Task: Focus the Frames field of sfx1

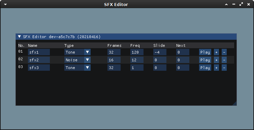Action: click(114, 52)
